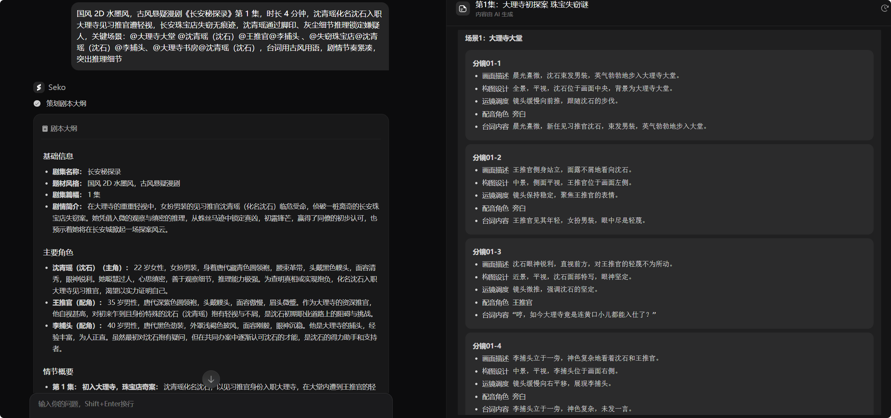Image resolution: width=891 pixels, height=418 pixels.
Task: Select the 分镜01-4 storyboard card heading
Action: (487, 346)
